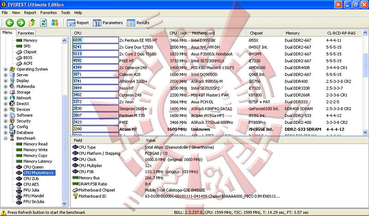Select the Atom HT result row
Viewport: 369px width, 216px height.
click(217, 129)
